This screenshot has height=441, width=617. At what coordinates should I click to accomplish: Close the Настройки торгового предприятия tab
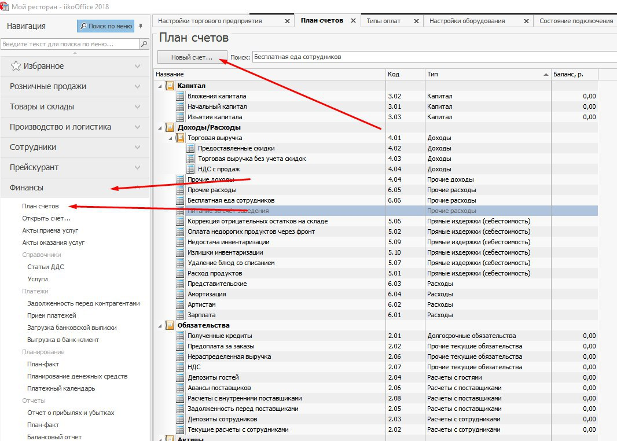click(287, 21)
